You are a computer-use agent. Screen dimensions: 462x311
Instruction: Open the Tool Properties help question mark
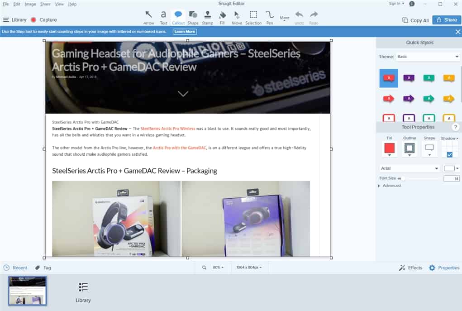click(x=456, y=127)
